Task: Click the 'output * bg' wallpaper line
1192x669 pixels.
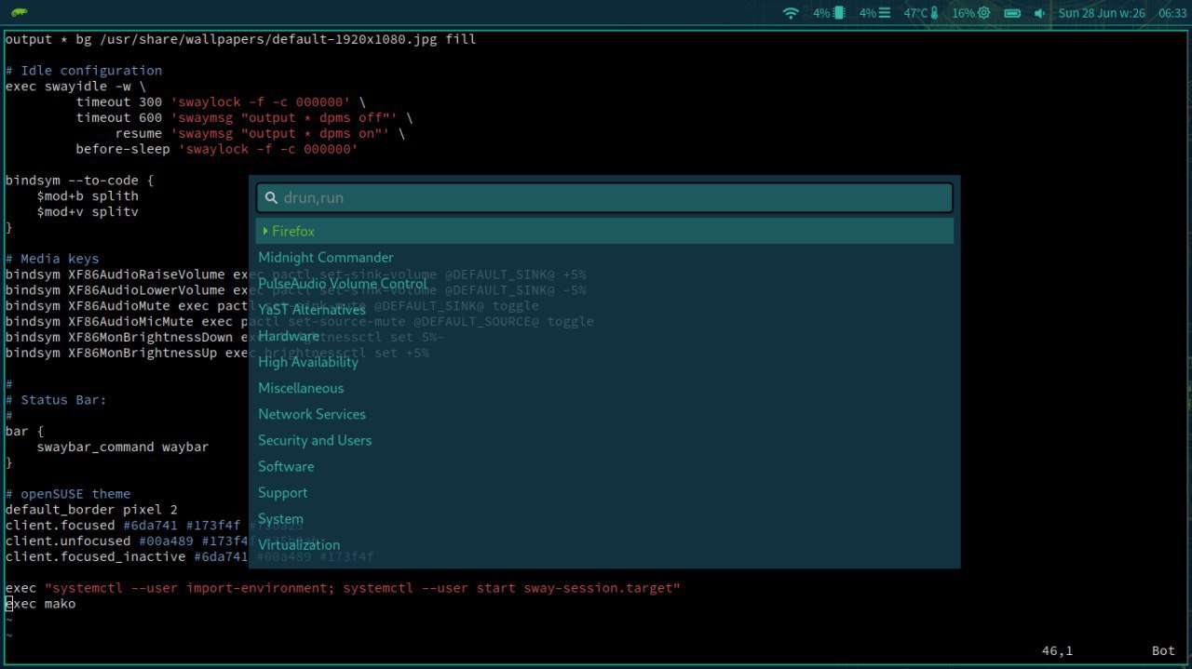Action: pos(240,39)
